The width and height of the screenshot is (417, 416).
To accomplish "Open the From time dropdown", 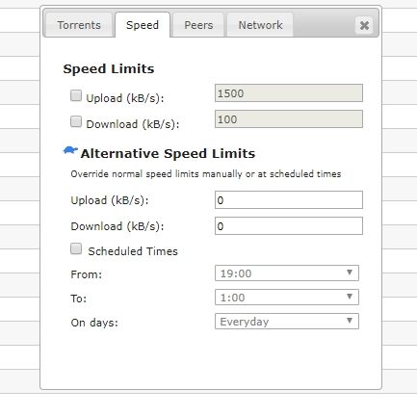I will click(287, 273).
